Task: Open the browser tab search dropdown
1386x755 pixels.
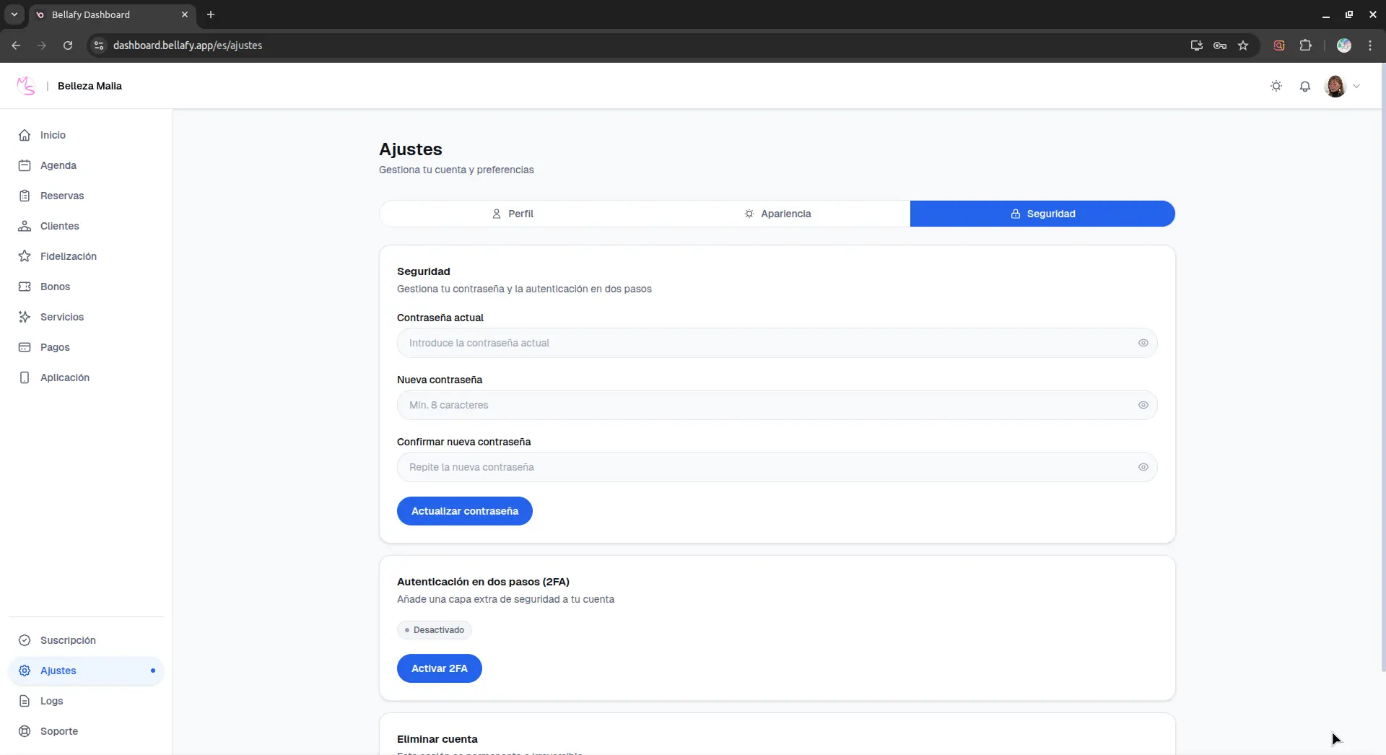Action: click(x=14, y=14)
